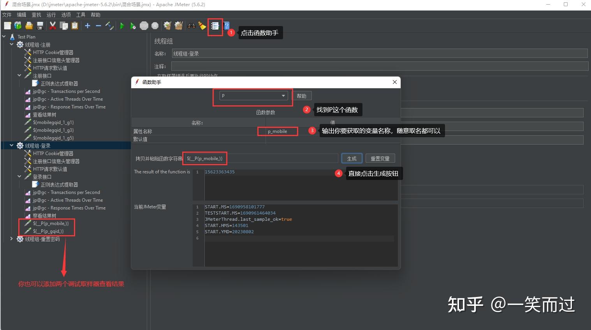Click the 帮助 button in function helper
The width and height of the screenshot is (591, 330).
pos(302,96)
